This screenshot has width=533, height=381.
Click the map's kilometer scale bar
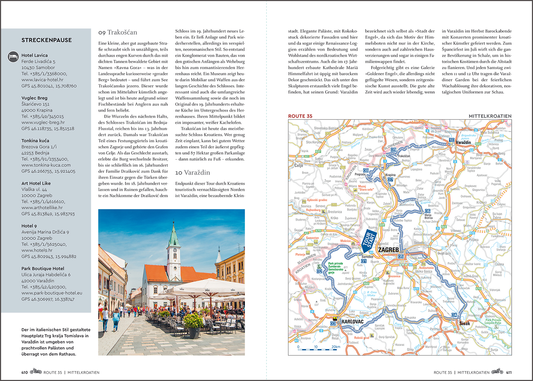pyautogui.click(x=319, y=350)
